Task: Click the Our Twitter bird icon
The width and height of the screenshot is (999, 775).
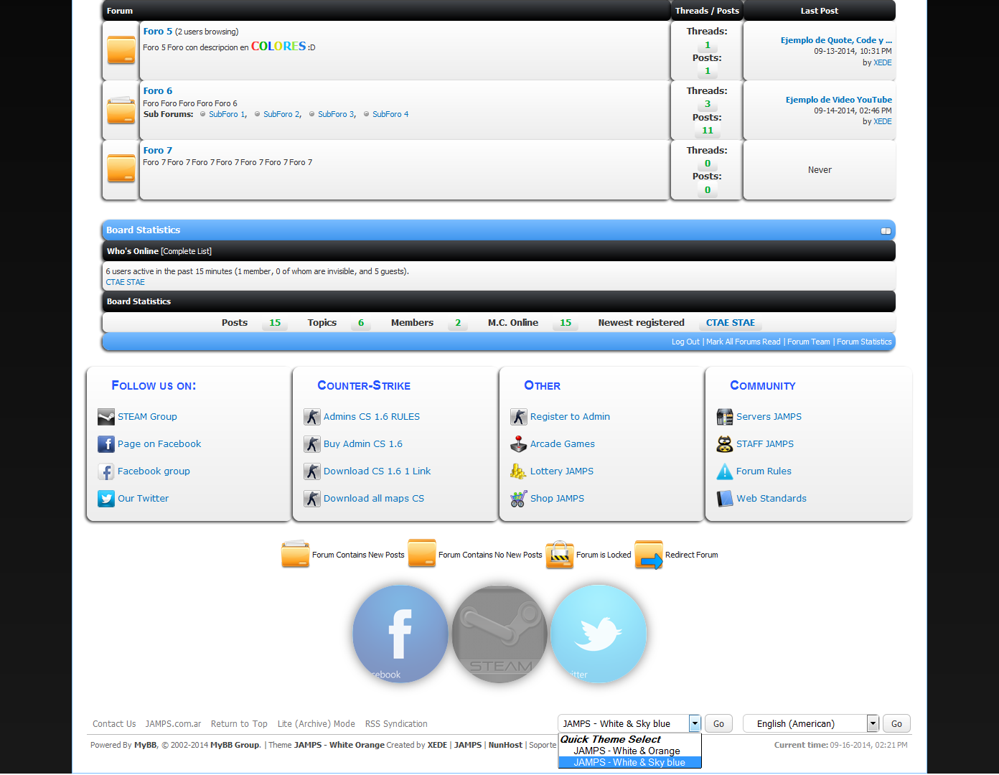Action: click(106, 499)
